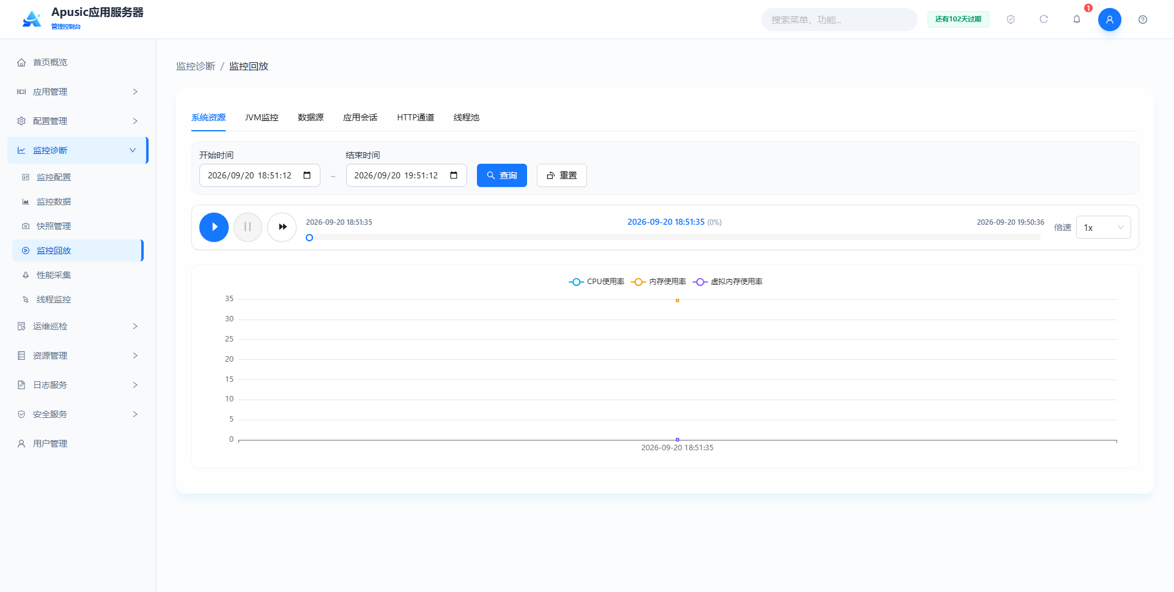Pause the monitoring replay

pos(248,227)
